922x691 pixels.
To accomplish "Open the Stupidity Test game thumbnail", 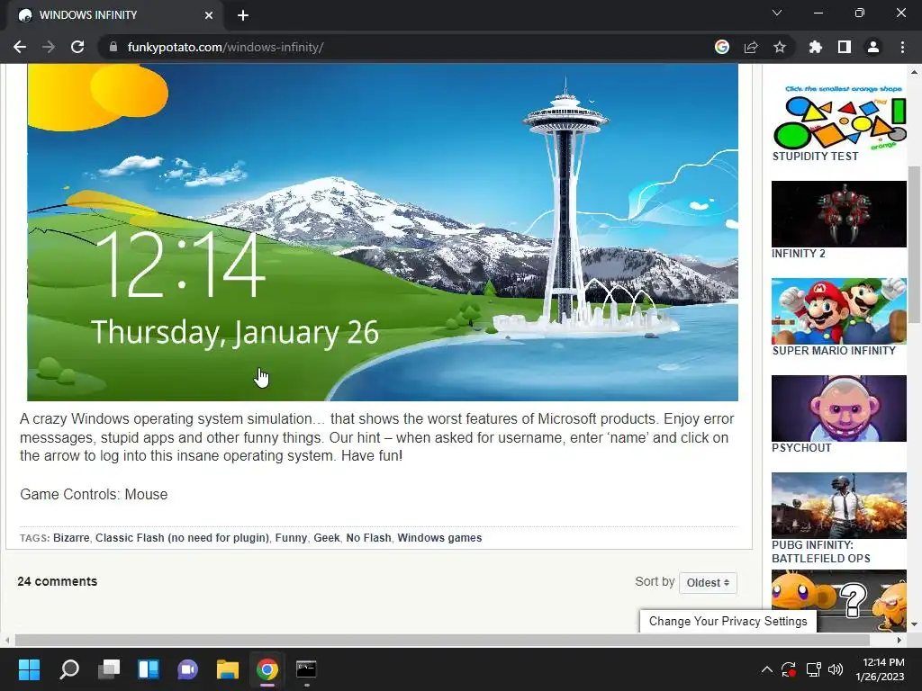I will pos(839,116).
